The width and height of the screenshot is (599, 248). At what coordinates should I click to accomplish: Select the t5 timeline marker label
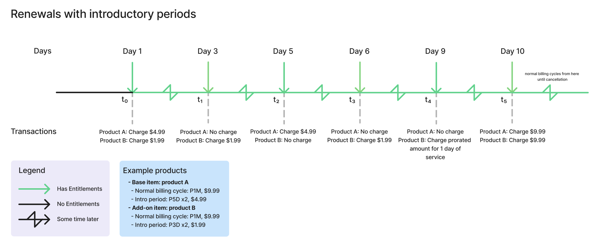pos(504,100)
